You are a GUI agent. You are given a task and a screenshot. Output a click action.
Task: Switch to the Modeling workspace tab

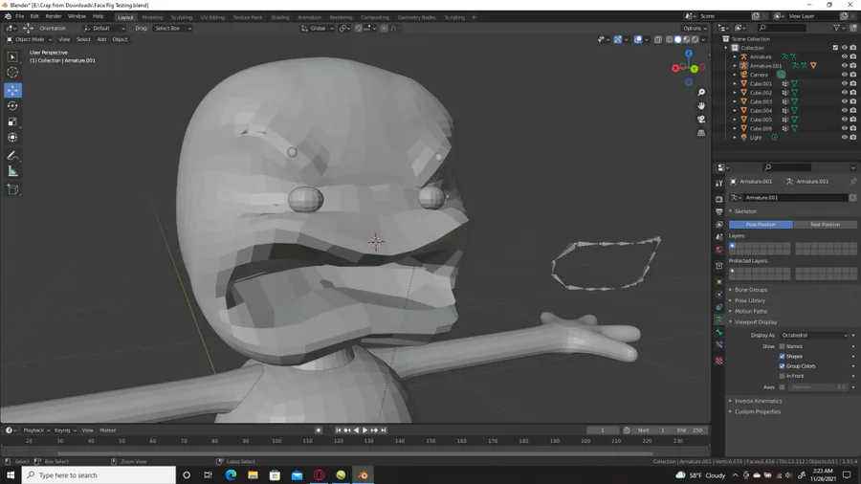152,17
